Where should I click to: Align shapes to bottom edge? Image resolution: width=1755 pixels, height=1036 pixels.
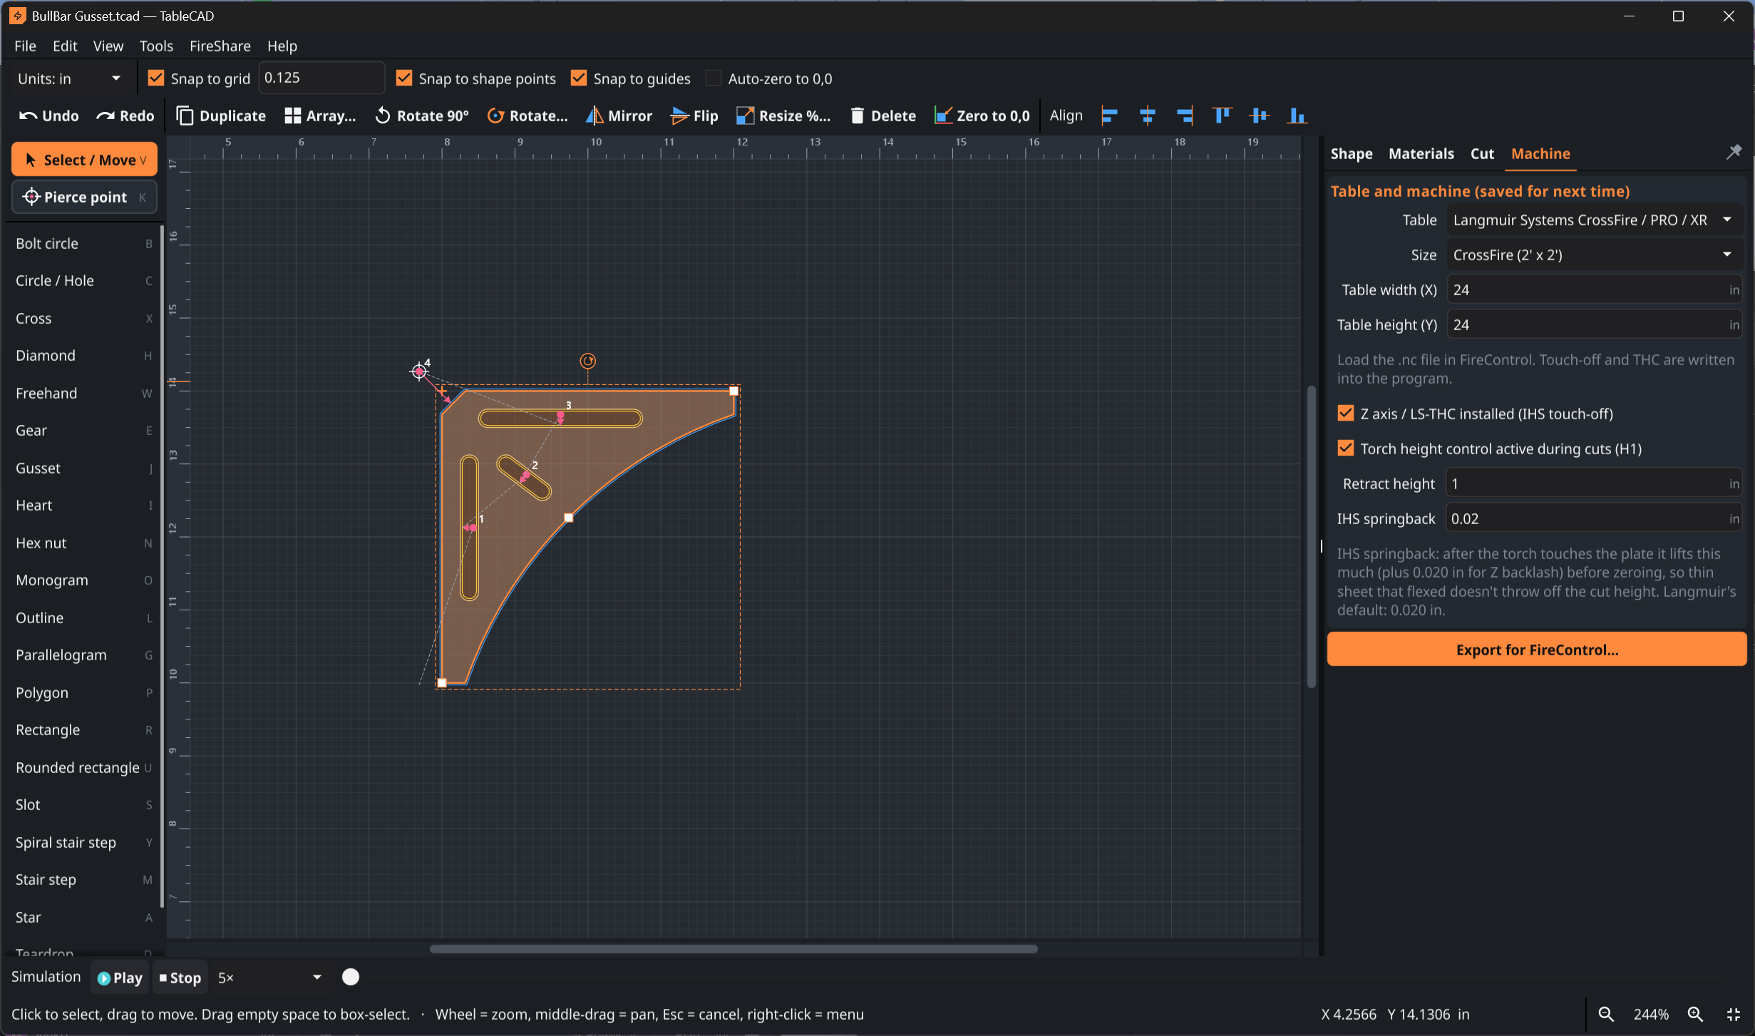tap(1297, 116)
